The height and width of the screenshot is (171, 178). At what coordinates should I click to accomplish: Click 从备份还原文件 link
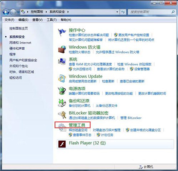click(x=106, y=105)
